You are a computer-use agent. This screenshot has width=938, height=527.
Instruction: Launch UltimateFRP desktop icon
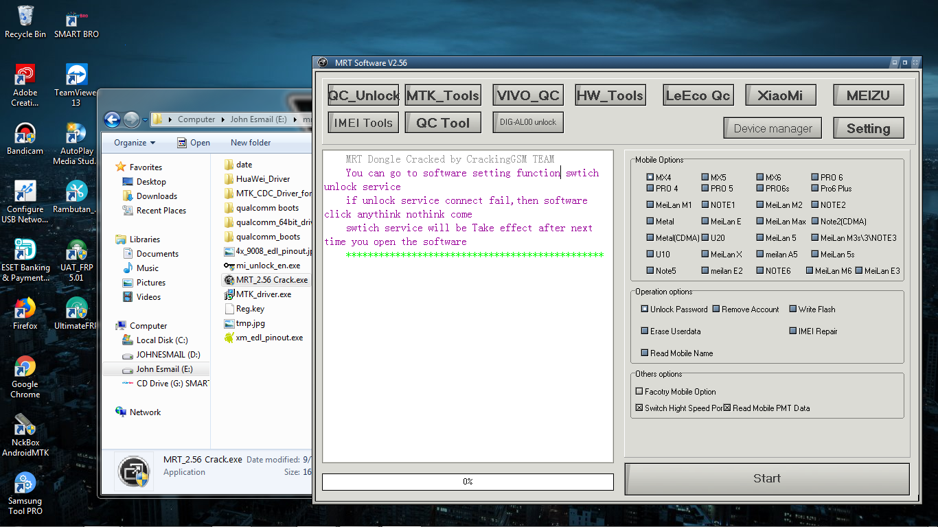tap(76, 314)
